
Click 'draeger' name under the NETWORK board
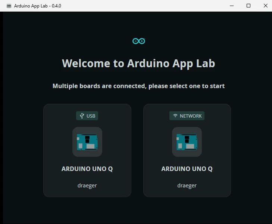187,186
